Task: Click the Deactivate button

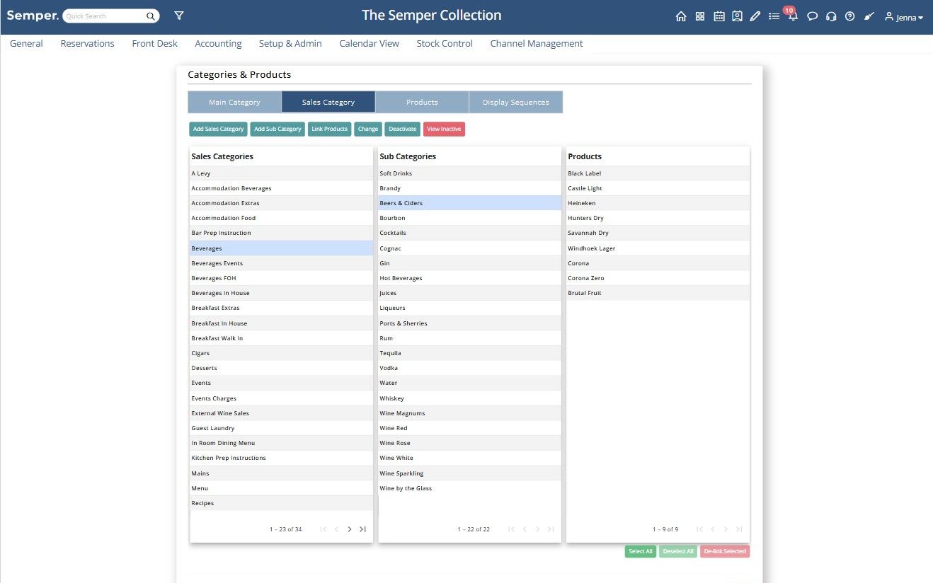Action: (403, 129)
